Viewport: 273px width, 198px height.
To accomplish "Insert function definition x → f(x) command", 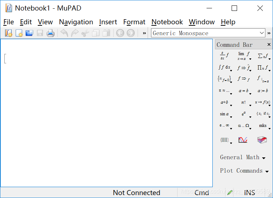I will click(262, 102).
